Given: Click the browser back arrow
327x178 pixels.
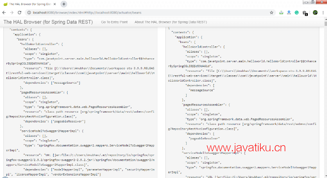Looking at the screenshot, I should point(5,13).
